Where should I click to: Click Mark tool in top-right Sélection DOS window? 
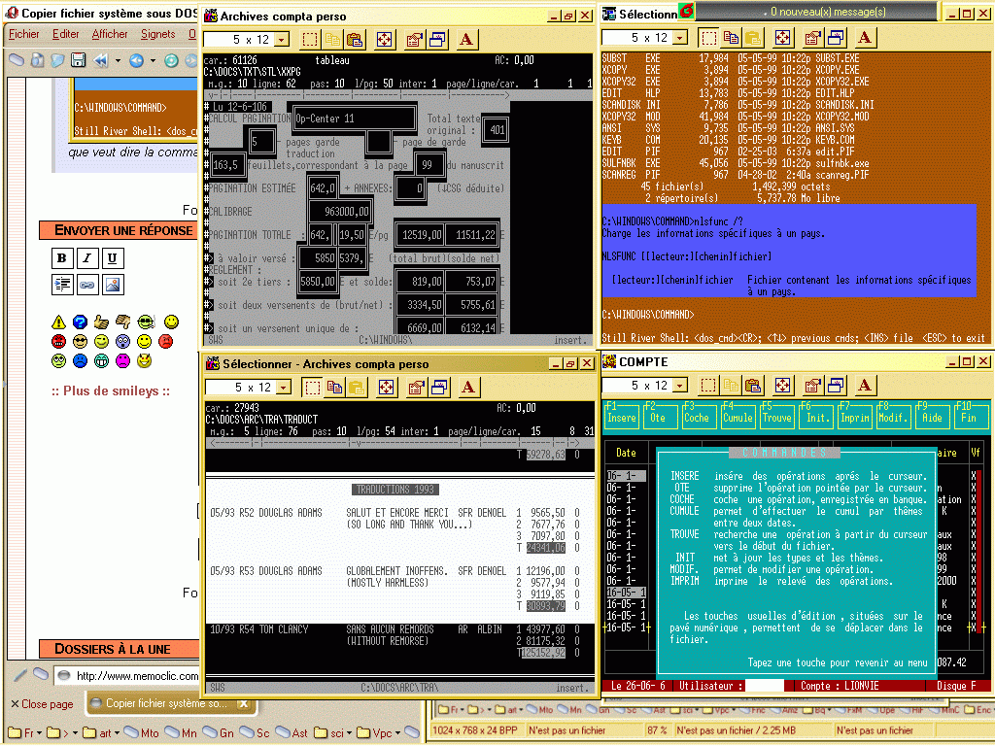(708, 38)
